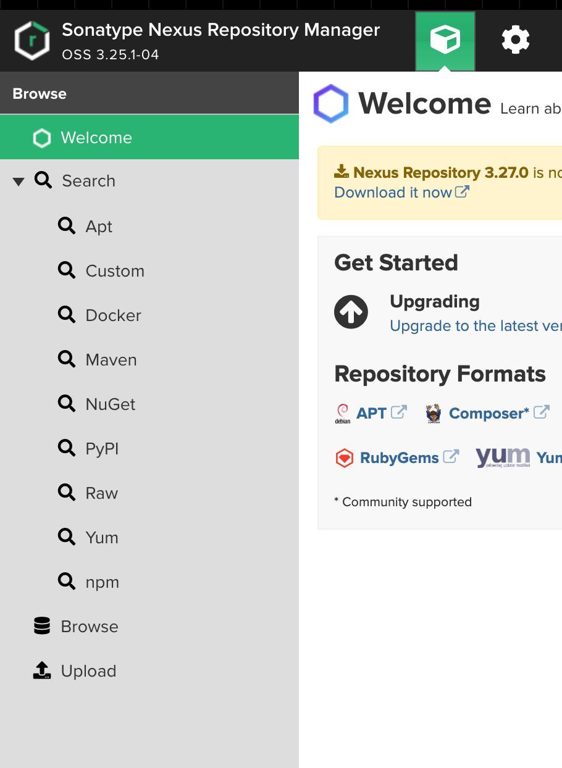Open the RubyGems format link
The image size is (562, 768).
(x=400, y=457)
